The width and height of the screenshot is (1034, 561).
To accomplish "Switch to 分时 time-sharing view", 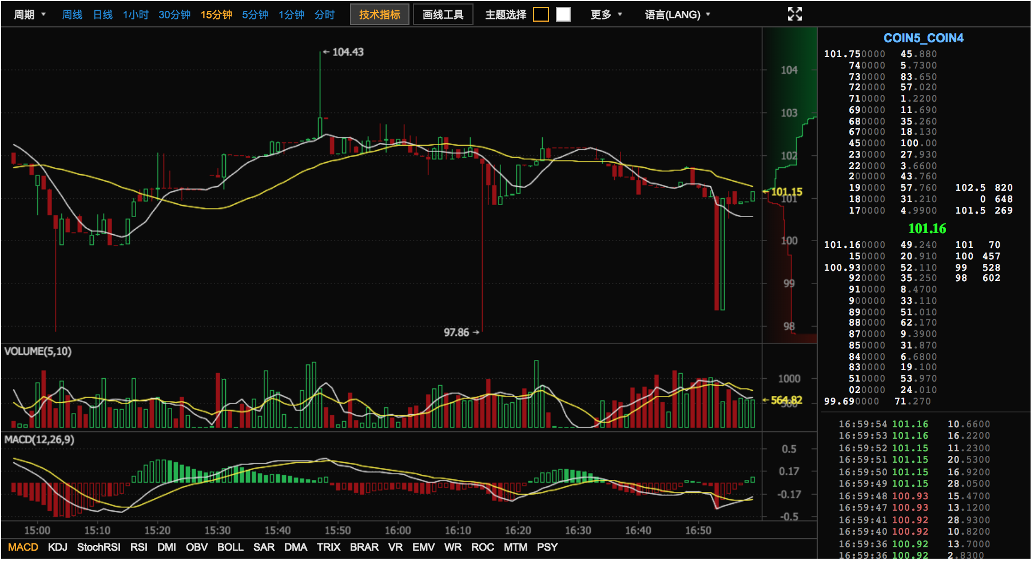I will click(324, 15).
